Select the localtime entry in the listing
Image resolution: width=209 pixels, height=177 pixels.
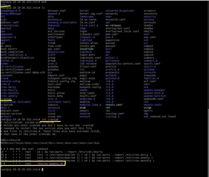87,49
